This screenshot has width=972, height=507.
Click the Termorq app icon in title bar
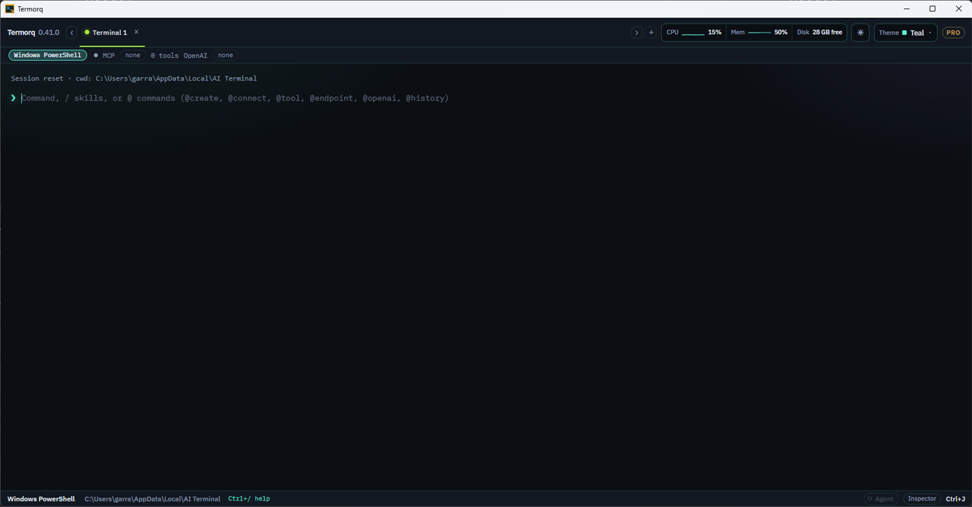click(10, 9)
